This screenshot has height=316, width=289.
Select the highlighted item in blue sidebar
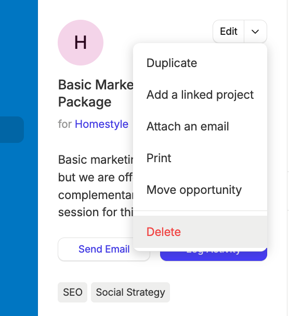pos(12,129)
